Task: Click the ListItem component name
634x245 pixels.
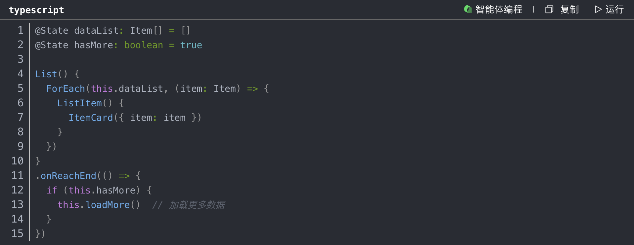Action: coord(79,103)
